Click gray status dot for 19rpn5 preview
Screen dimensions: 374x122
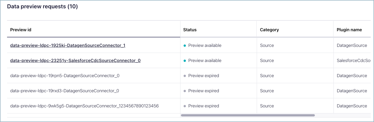(x=185, y=76)
